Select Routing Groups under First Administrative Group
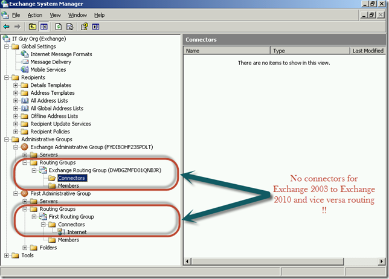Viewport: 389px width, 279px height. [x=57, y=209]
